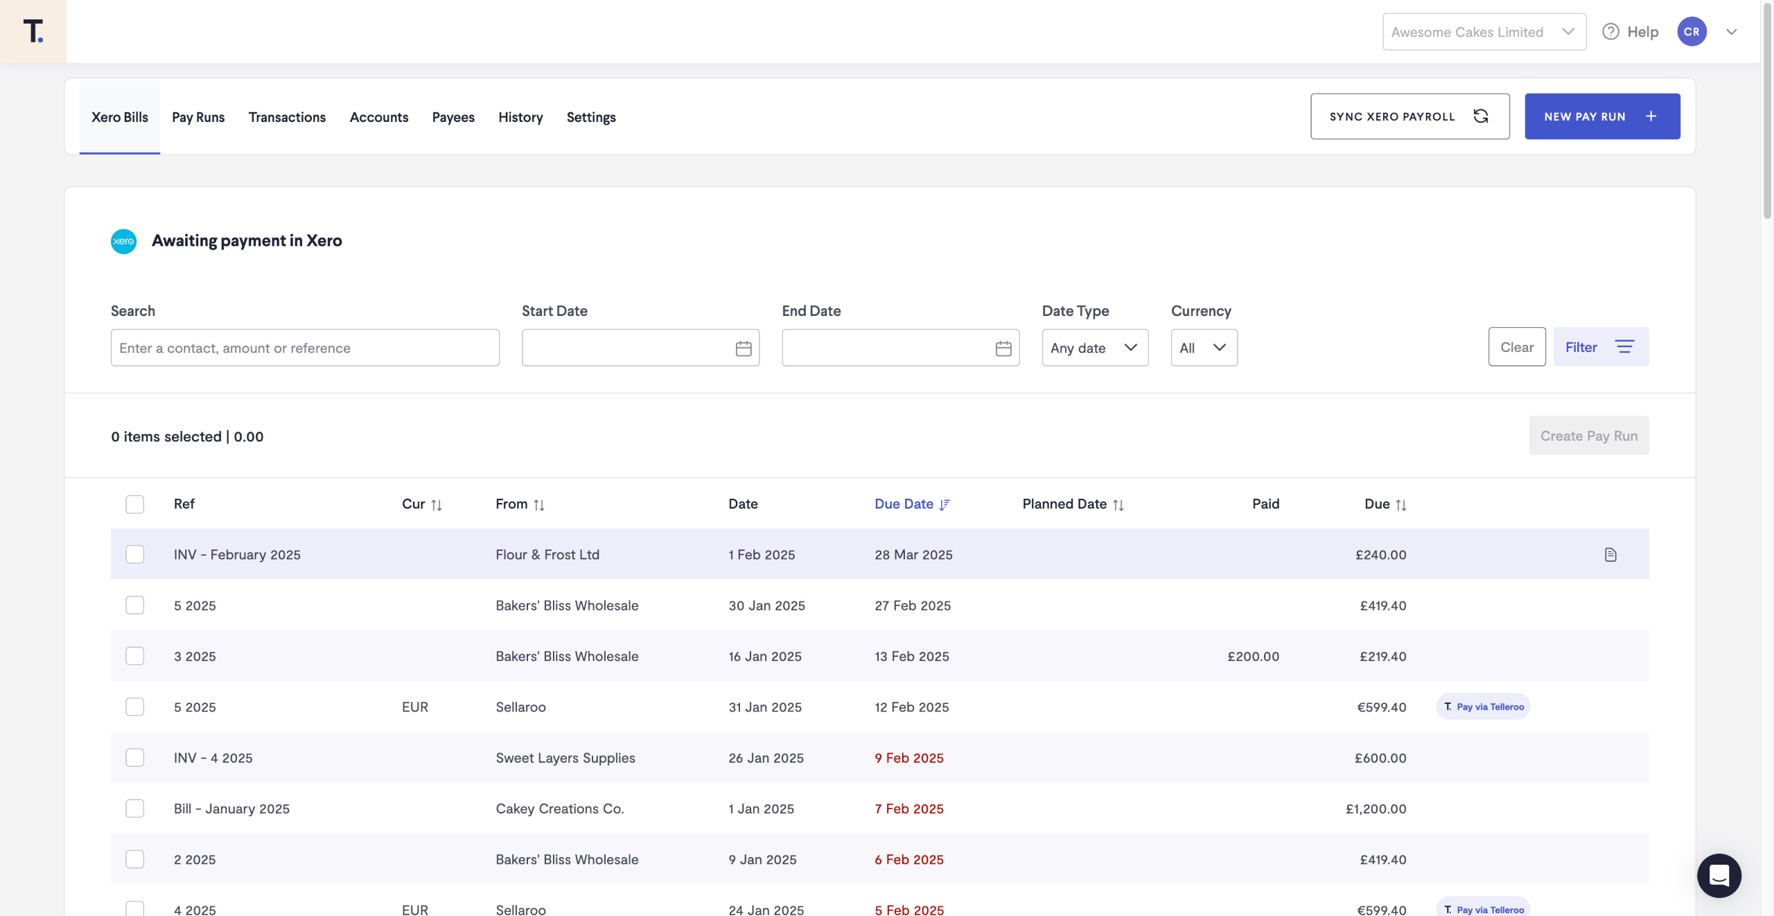Open the chat support bubble
Screen dimensions: 1774x916
[1719, 875]
